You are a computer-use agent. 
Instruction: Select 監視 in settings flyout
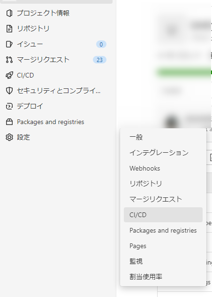[163, 261]
